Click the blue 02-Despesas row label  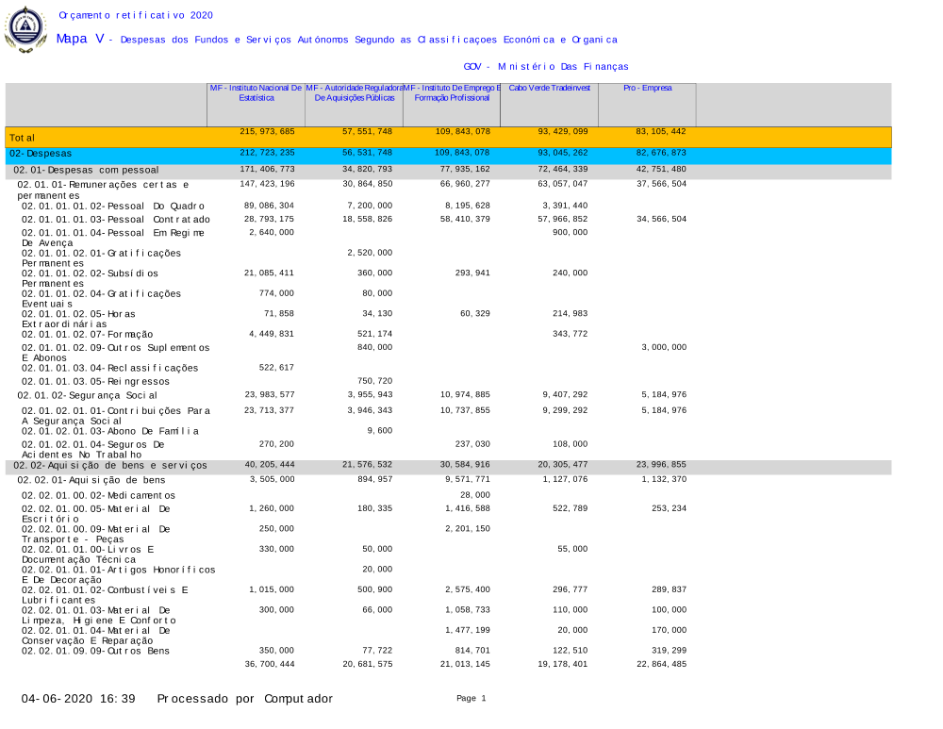(x=41, y=153)
